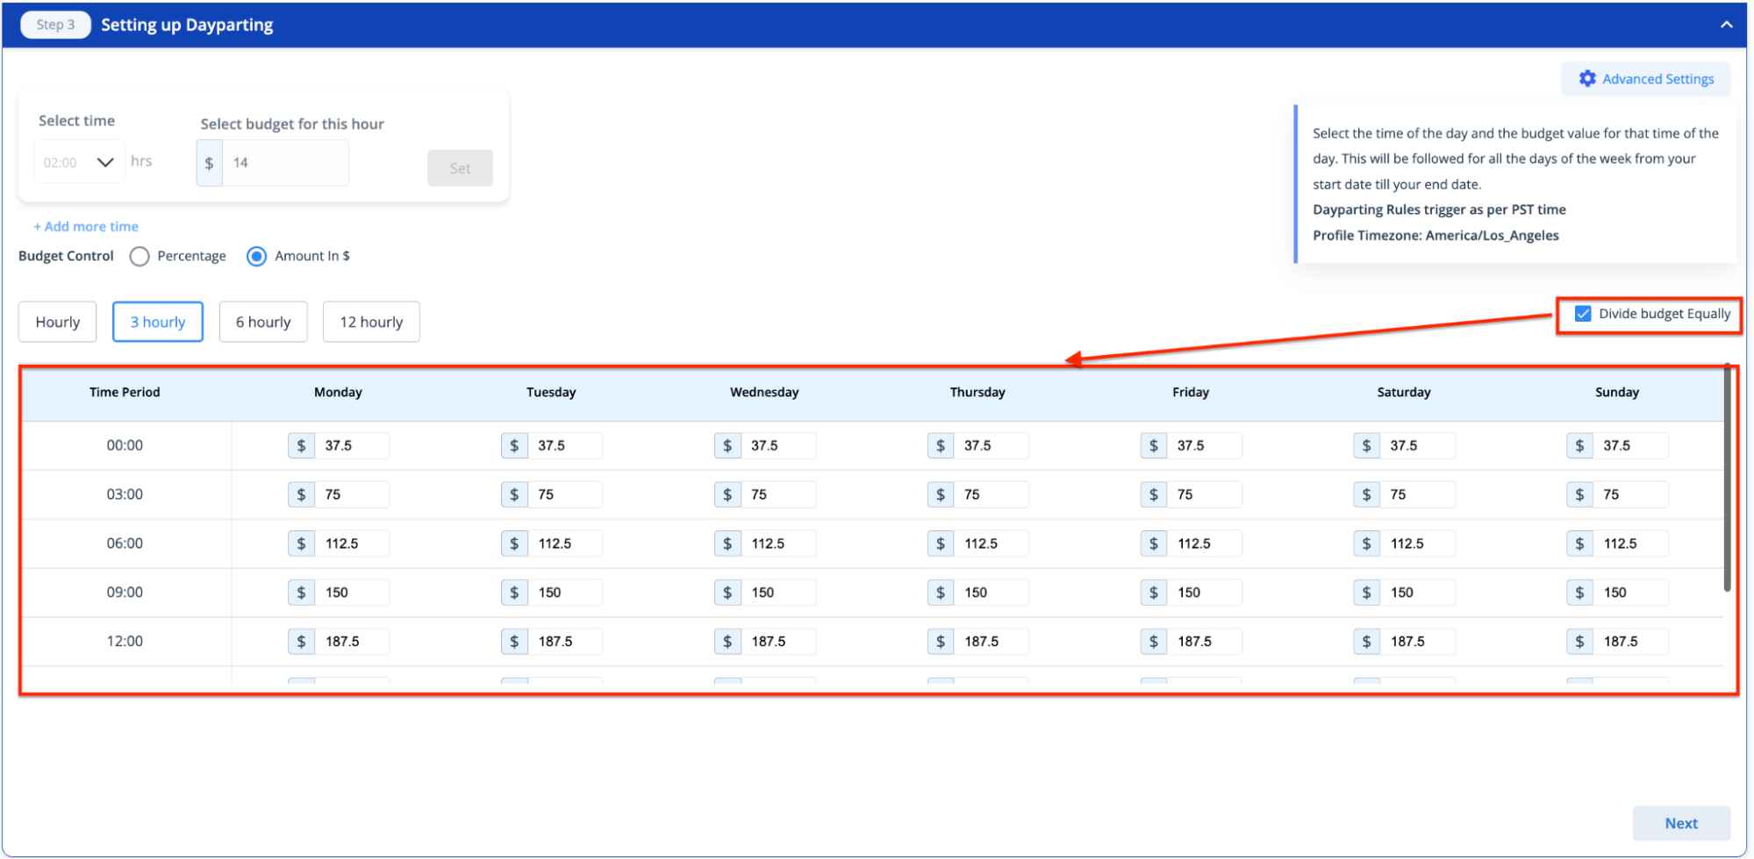Viewport: 1754px width, 859px height.
Task: Edit Saturday 12:00 budget field
Action: [1418, 642]
